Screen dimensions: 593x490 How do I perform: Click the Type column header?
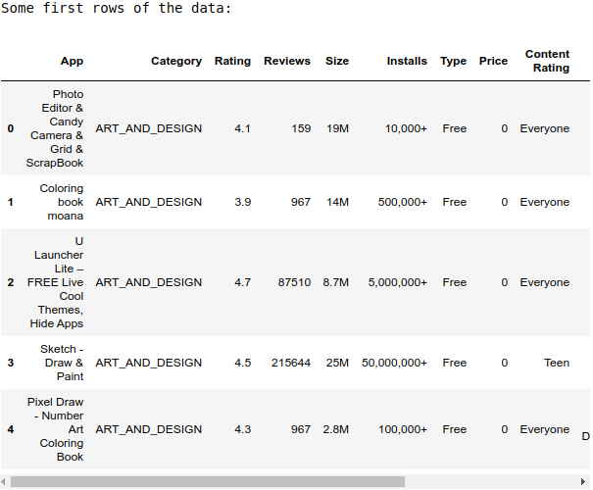point(453,61)
